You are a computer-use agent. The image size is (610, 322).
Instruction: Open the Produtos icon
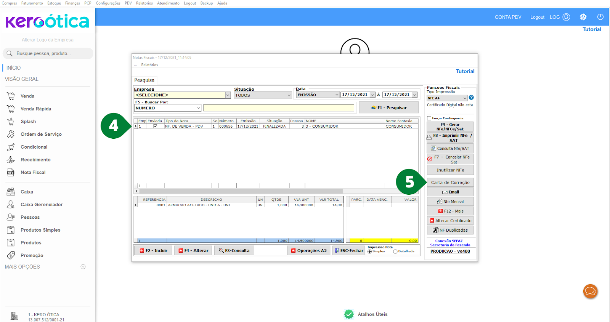coord(11,243)
